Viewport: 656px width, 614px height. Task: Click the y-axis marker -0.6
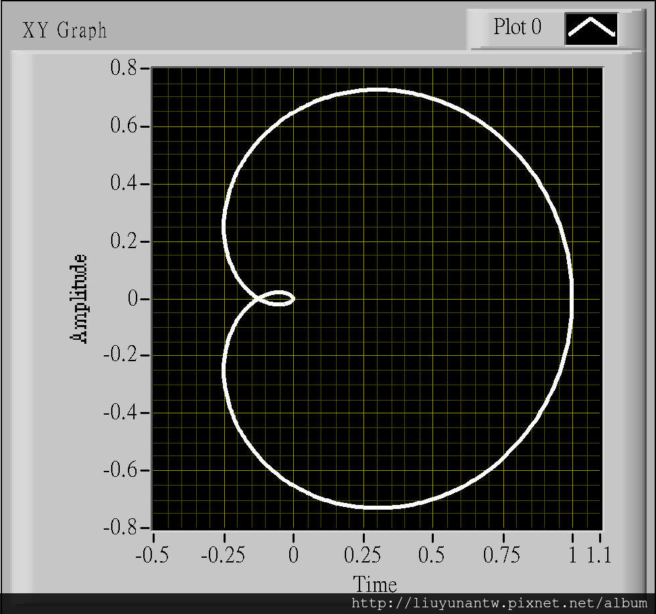pos(120,470)
